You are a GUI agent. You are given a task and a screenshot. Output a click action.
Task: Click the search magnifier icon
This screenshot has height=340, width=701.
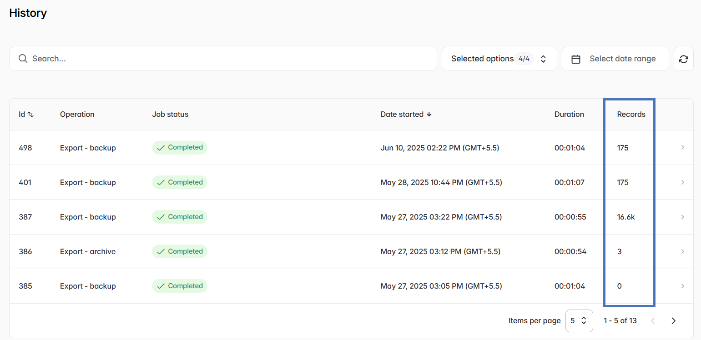tap(23, 59)
